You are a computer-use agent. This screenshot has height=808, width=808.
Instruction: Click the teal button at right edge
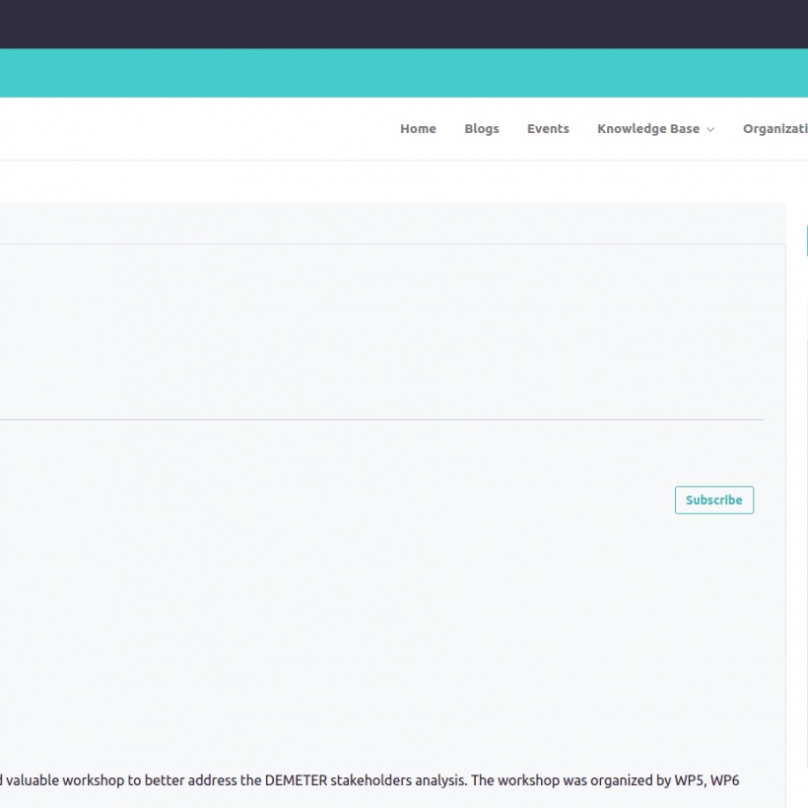click(806, 240)
